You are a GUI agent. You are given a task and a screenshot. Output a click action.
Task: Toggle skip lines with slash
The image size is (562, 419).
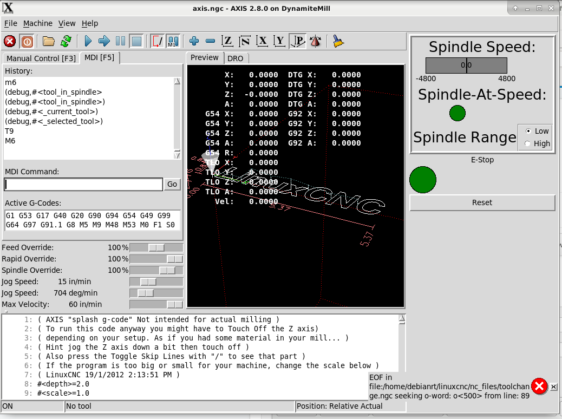(x=157, y=41)
